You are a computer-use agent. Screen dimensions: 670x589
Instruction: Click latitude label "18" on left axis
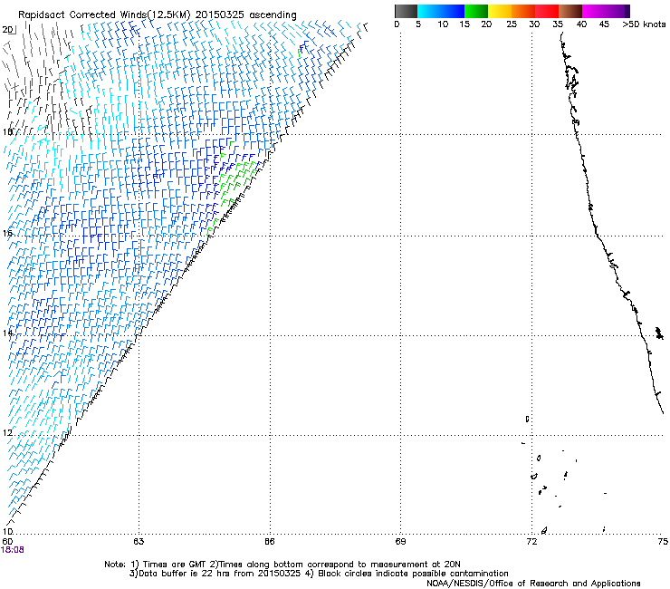[7, 131]
